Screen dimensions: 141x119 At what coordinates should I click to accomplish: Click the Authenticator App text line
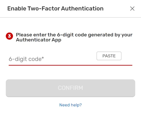click(39, 40)
